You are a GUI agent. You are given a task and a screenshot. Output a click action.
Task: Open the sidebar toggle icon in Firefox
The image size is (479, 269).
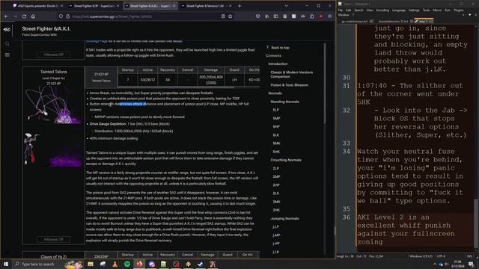click(276, 16)
